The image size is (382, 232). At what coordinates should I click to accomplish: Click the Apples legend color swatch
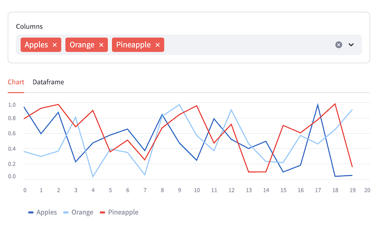coord(31,212)
